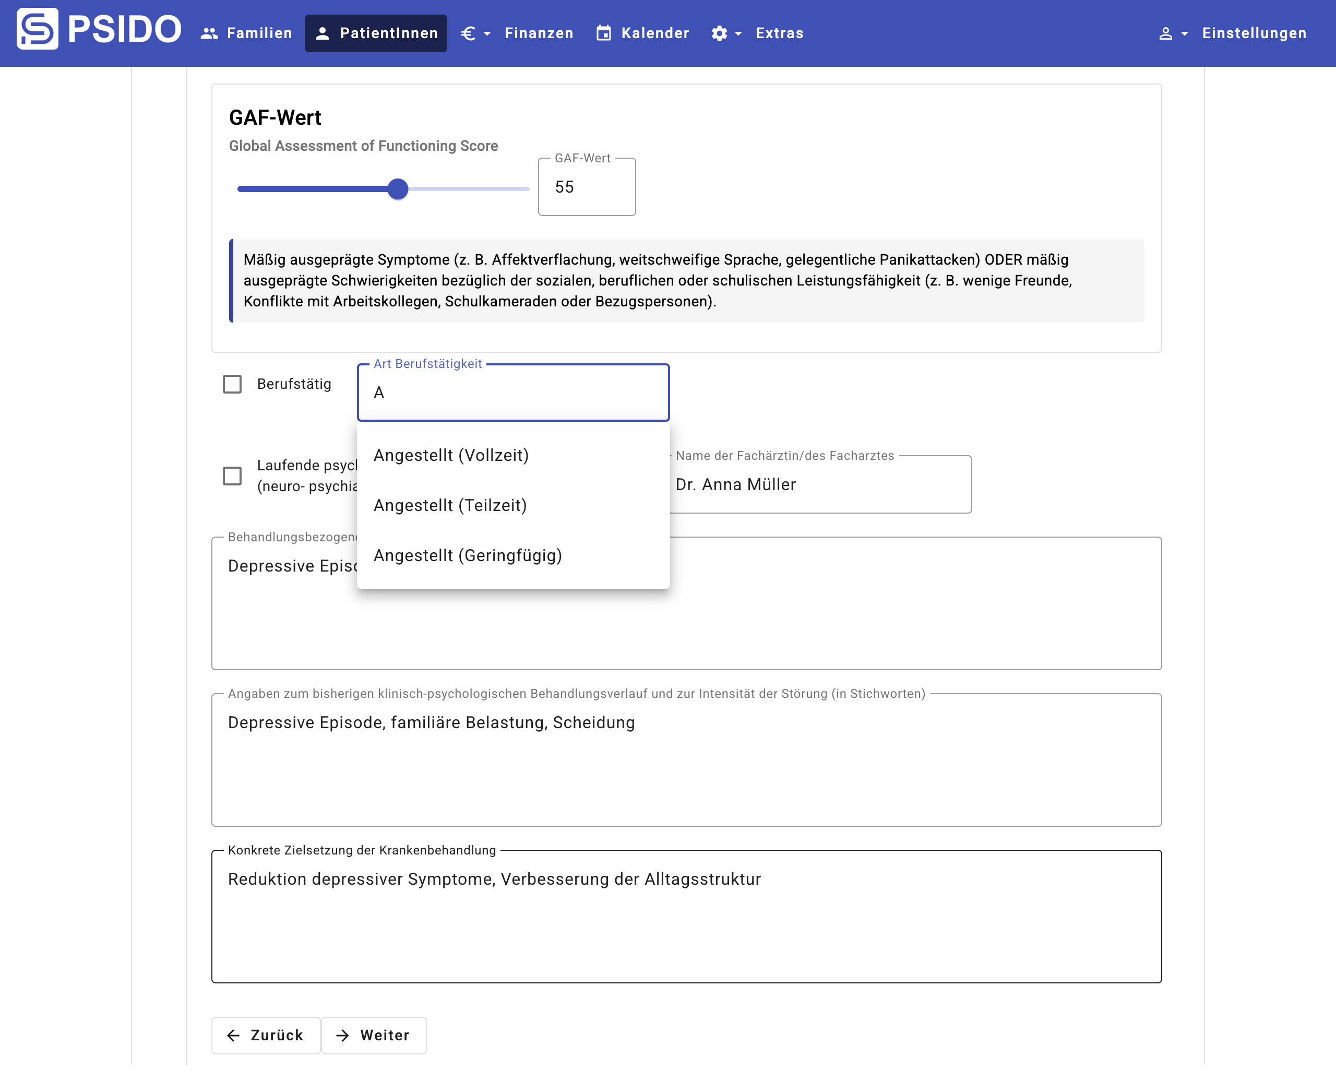The height and width of the screenshot is (1069, 1336).
Task: Click the Extras gear icon
Action: coord(719,33)
